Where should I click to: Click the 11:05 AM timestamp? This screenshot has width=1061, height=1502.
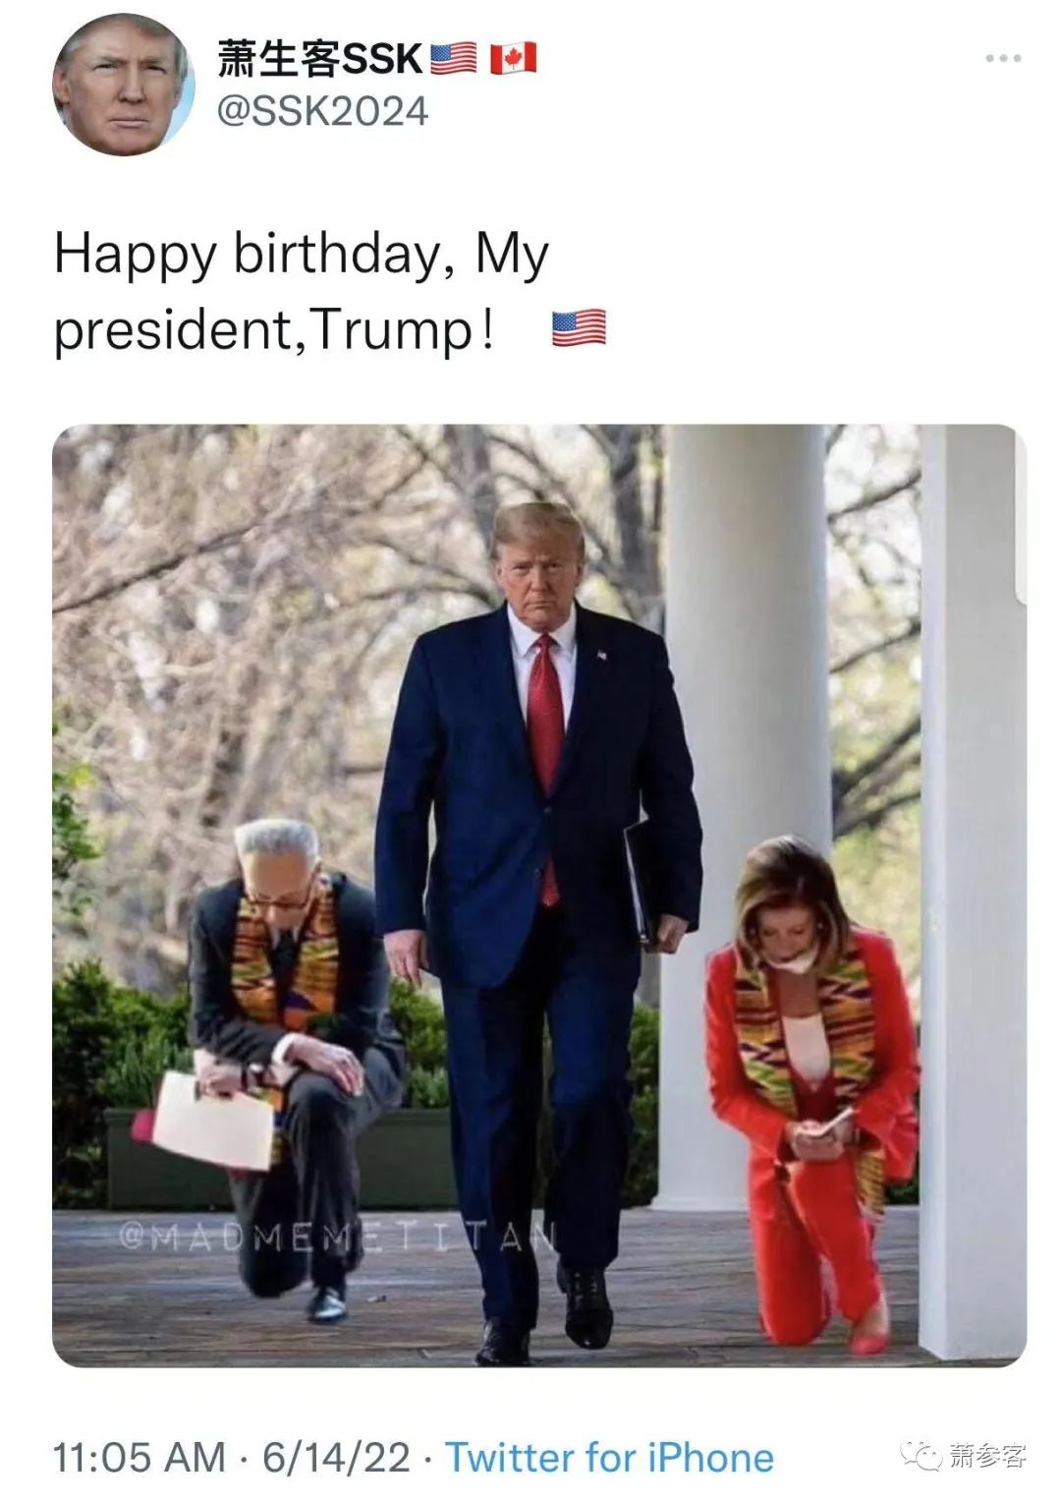pyautogui.click(x=139, y=1456)
